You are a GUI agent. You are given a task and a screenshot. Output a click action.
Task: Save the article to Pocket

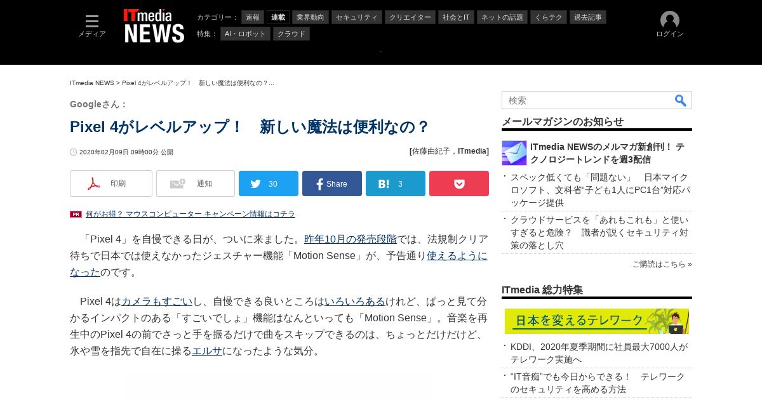[x=459, y=183]
